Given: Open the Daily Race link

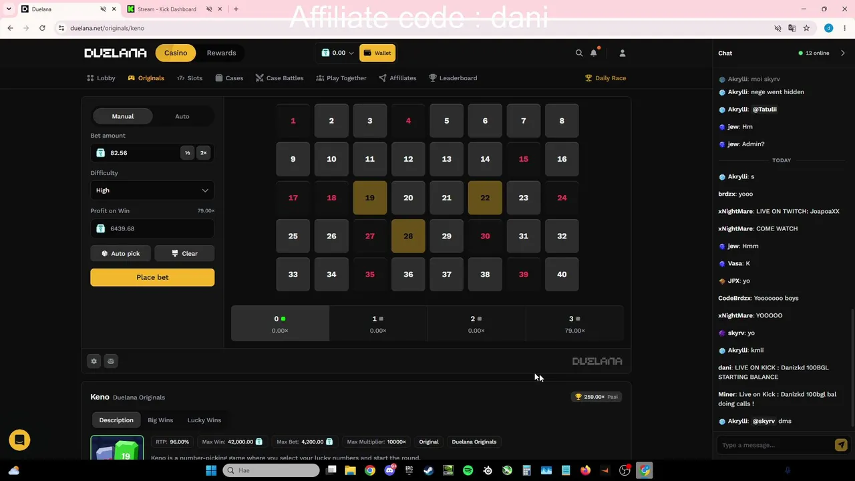Looking at the screenshot, I should [605, 78].
